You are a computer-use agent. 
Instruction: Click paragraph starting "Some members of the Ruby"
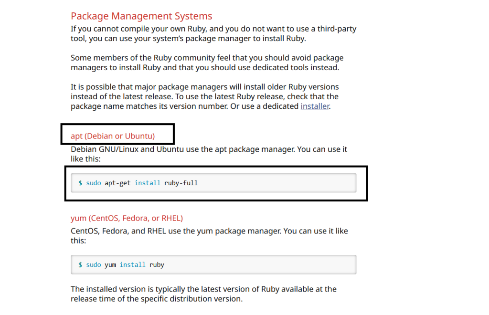tap(207, 63)
